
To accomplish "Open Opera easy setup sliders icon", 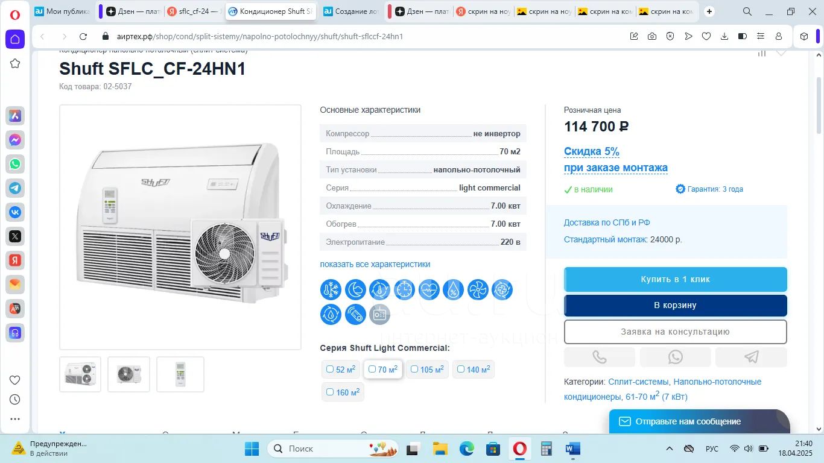I will [761, 36].
